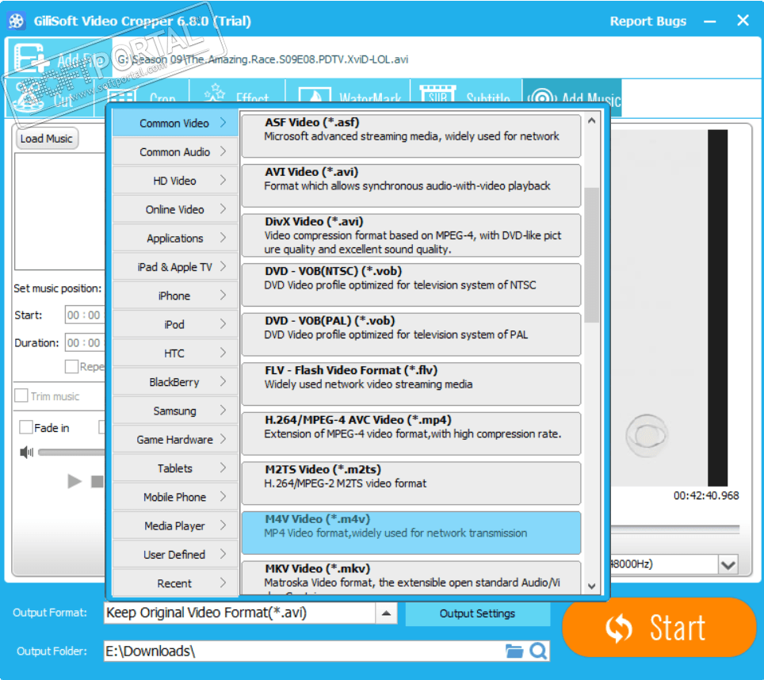
Task: Choose DivX Video (*.avi) format
Action: pyautogui.click(x=411, y=235)
